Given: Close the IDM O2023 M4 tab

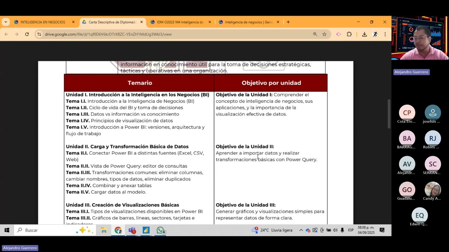Looking at the screenshot, I should click(x=210, y=22).
